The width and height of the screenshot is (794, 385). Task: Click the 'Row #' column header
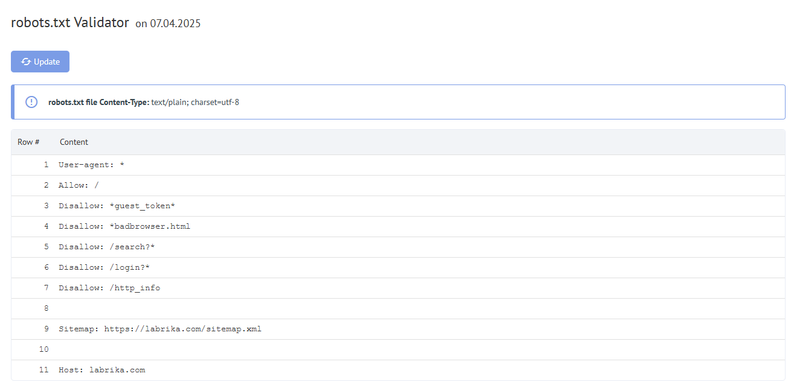coord(28,142)
